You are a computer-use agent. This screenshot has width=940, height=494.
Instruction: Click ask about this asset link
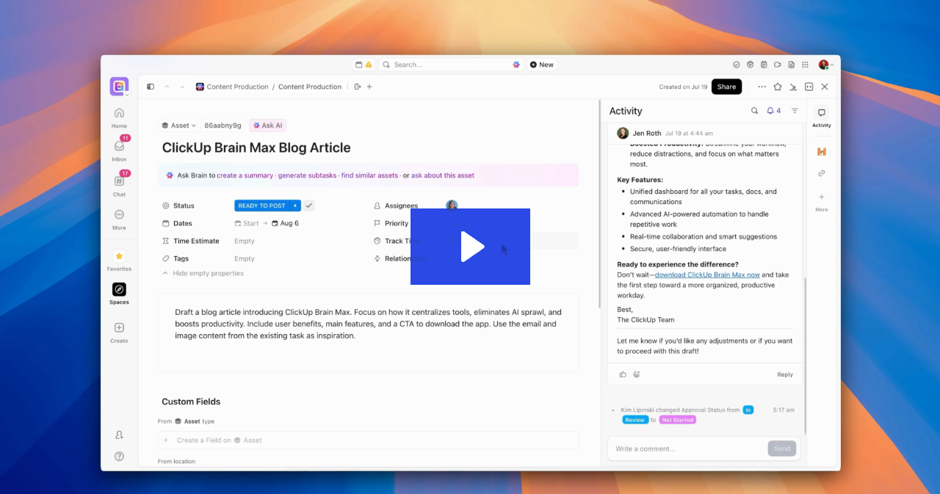443,175
